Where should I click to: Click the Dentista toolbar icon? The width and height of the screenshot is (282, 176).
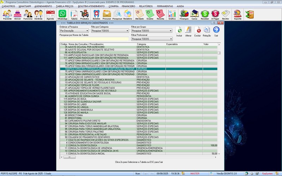(39, 14)
